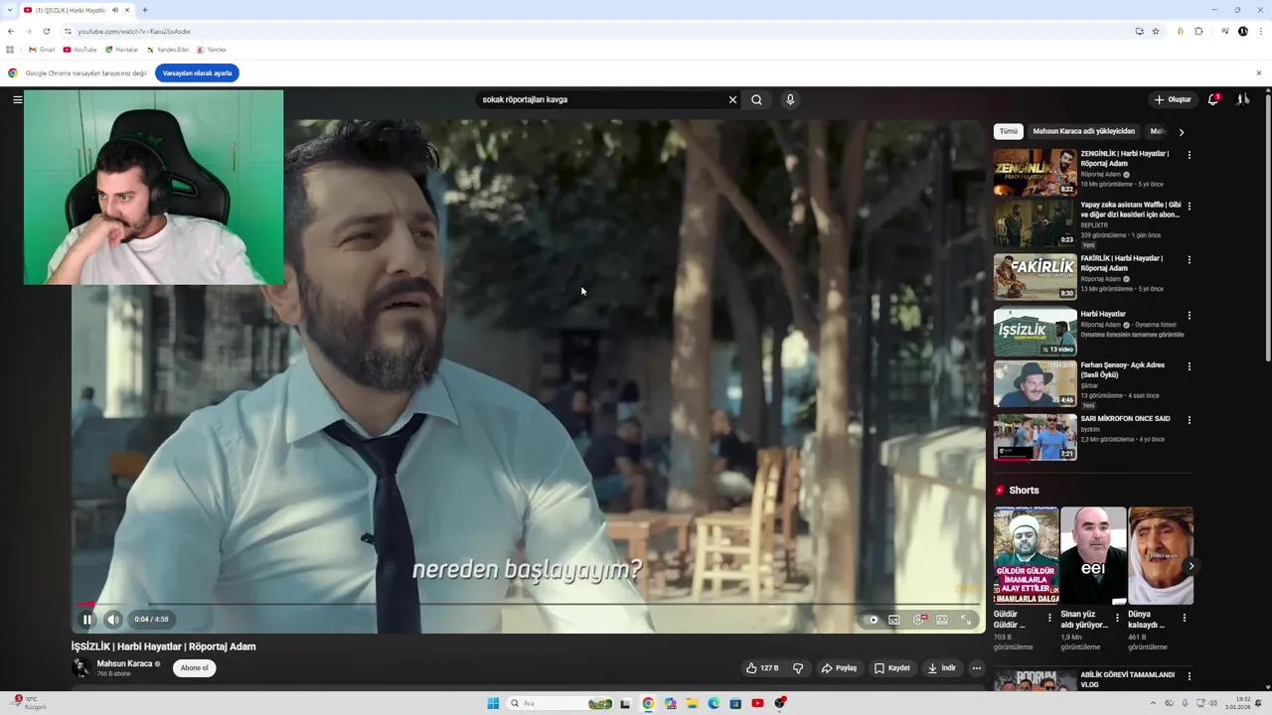Open the Haritalar bookmark
The image size is (1272, 715).
(122, 50)
